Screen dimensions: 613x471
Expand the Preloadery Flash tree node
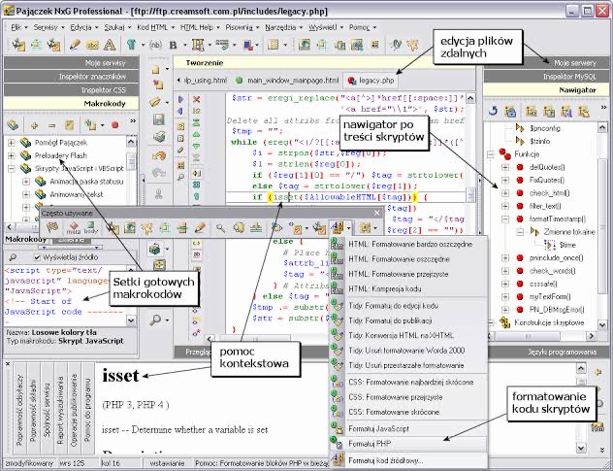coord(12,155)
